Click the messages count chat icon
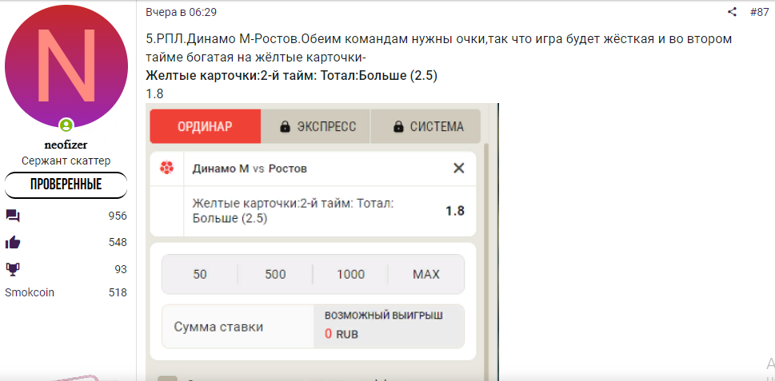The height and width of the screenshot is (381, 775). click(13, 216)
